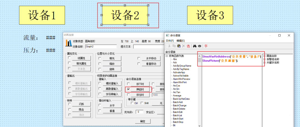
Task: Enable the Ctrl 等价键 checkbox
Action: pos(132,103)
